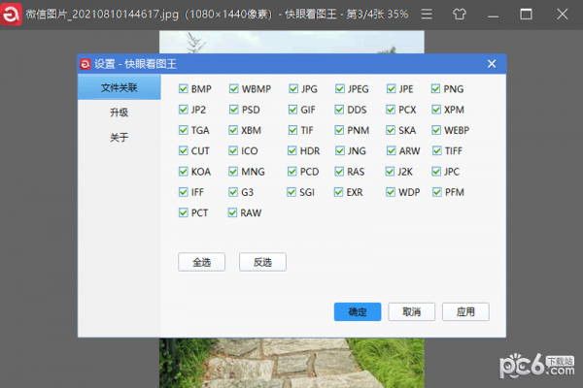Uncheck the ICO format
Image resolution: width=583 pixels, height=388 pixels.
pyautogui.click(x=233, y=150)
